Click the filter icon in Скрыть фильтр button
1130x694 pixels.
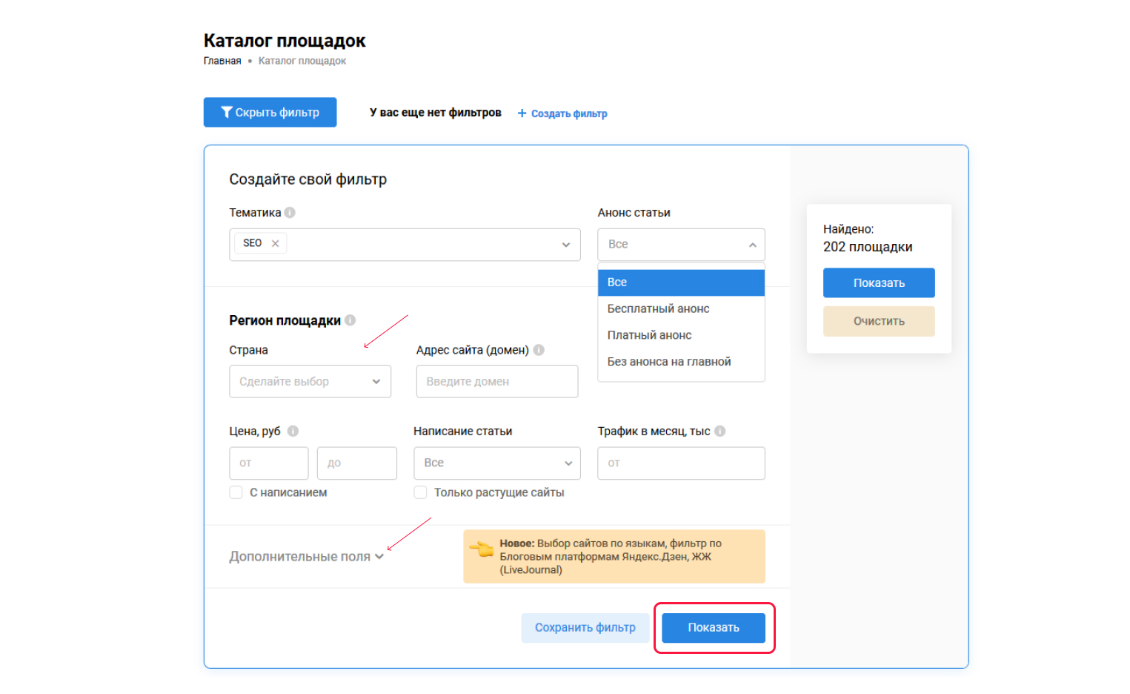click(x=227, y=112)
